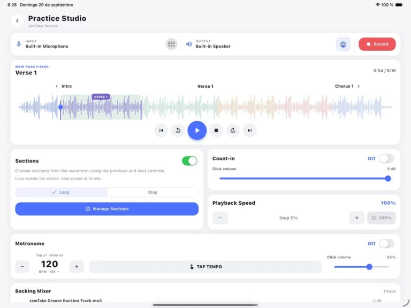Open the AirPlay output picker

tap(343, 44)
